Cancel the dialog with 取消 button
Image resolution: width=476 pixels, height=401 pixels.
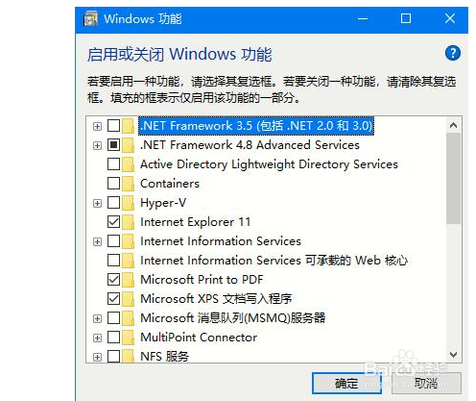(x=426, y=383)
